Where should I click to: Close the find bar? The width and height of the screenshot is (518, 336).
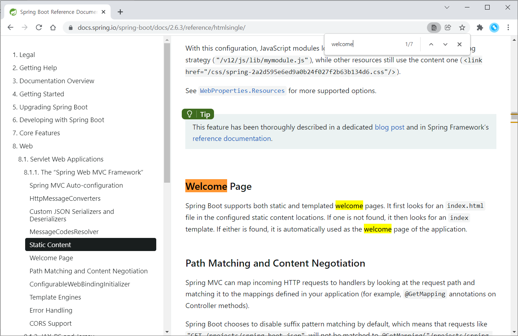460,44
